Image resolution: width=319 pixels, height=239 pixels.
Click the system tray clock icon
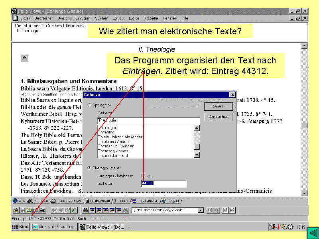[x=290, y=227]
